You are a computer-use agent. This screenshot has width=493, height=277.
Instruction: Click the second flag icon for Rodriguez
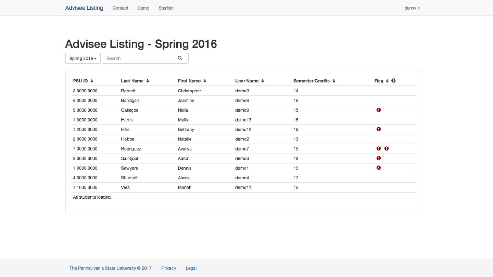tap(386, 149)
